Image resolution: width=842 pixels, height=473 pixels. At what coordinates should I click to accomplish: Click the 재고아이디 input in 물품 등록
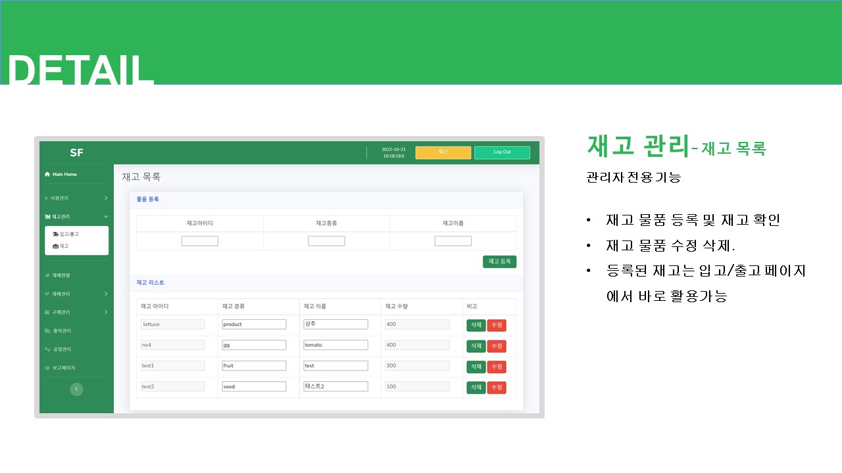200,241
